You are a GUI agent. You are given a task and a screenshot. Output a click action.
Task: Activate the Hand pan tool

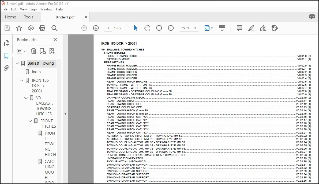pos(147,28)
